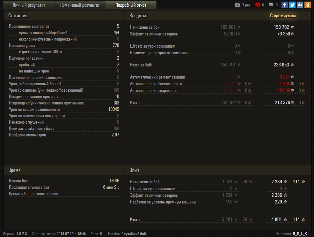Screen dimensions: 314x237
Task: Click gold icon beside premium total
Action: 303,103
